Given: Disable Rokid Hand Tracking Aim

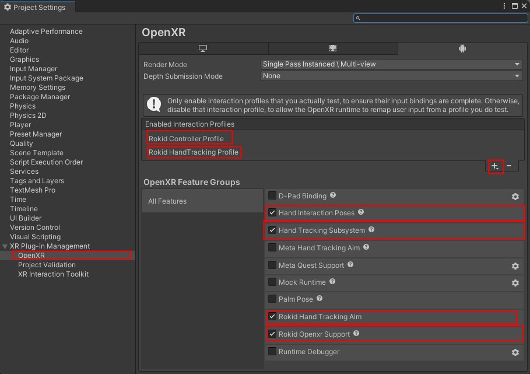Looking at the screenshot, I should 272,316.
